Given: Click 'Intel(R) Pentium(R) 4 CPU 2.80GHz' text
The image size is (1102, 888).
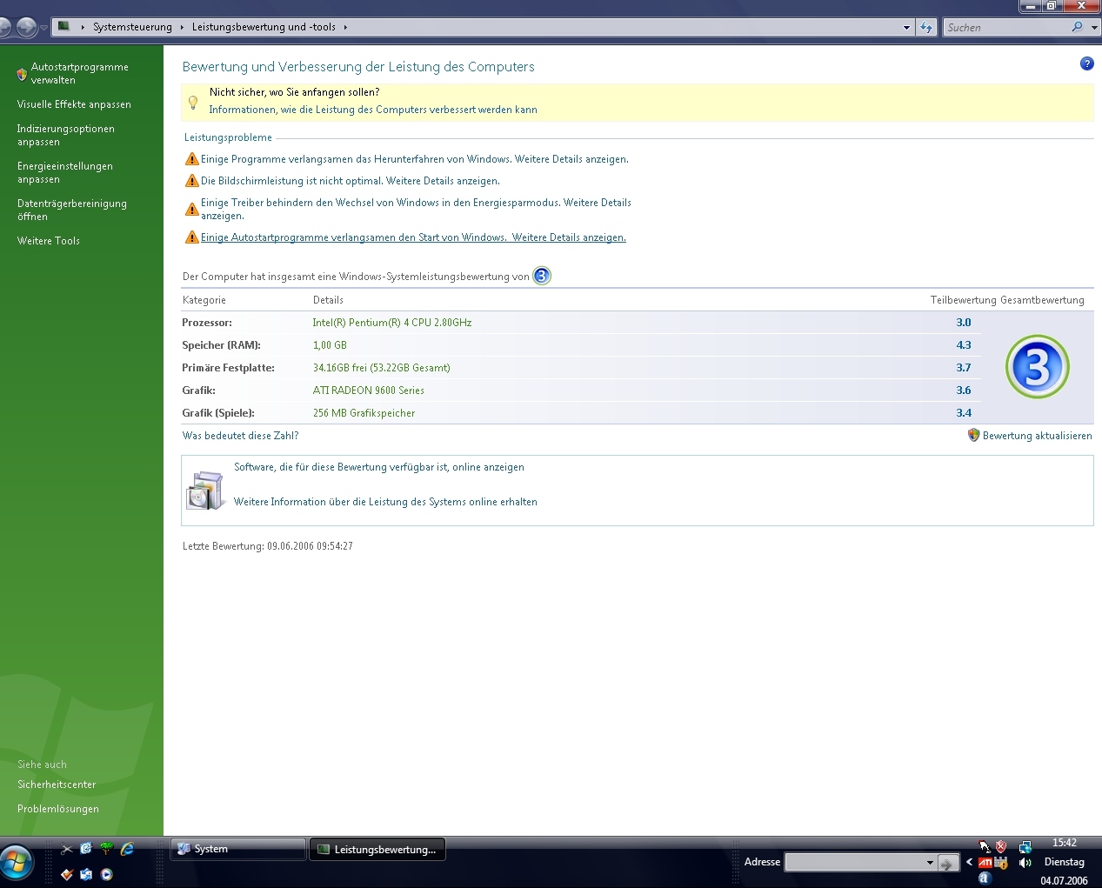Looking at the screenshot, I should coord(392,323).
